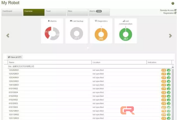
Task: Open the Registration link
Action: click(169, 13)
